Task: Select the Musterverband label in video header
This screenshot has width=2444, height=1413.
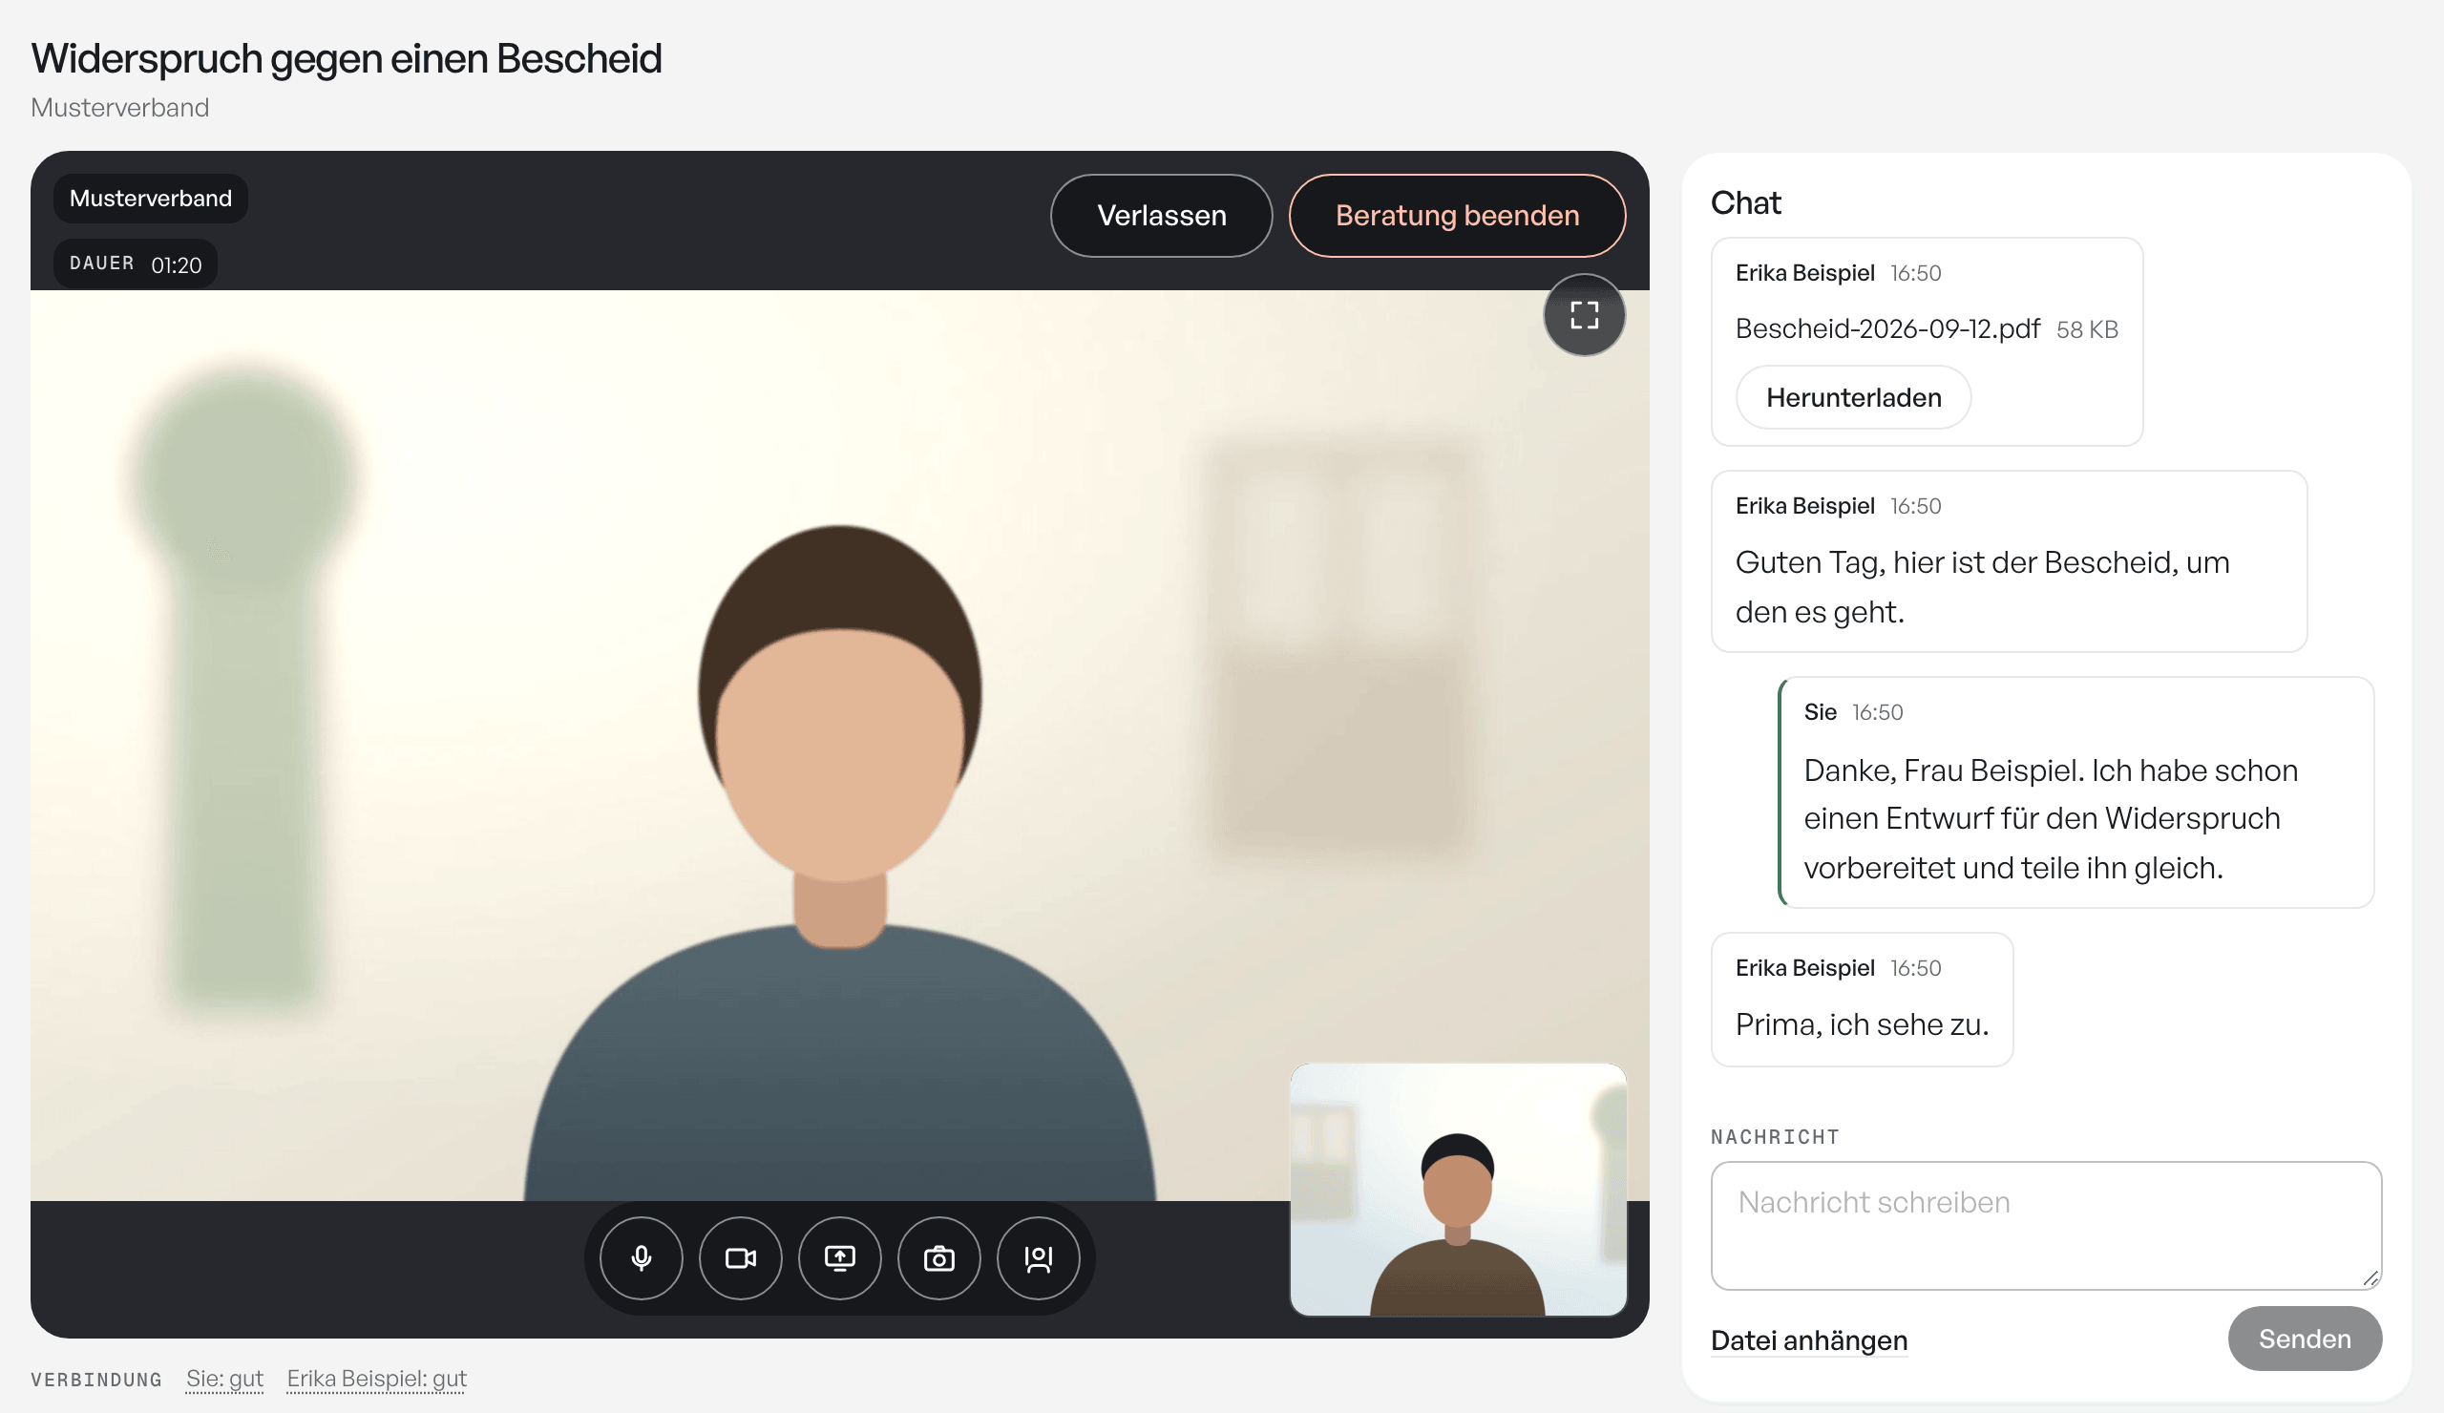Action: click(150, 199)
